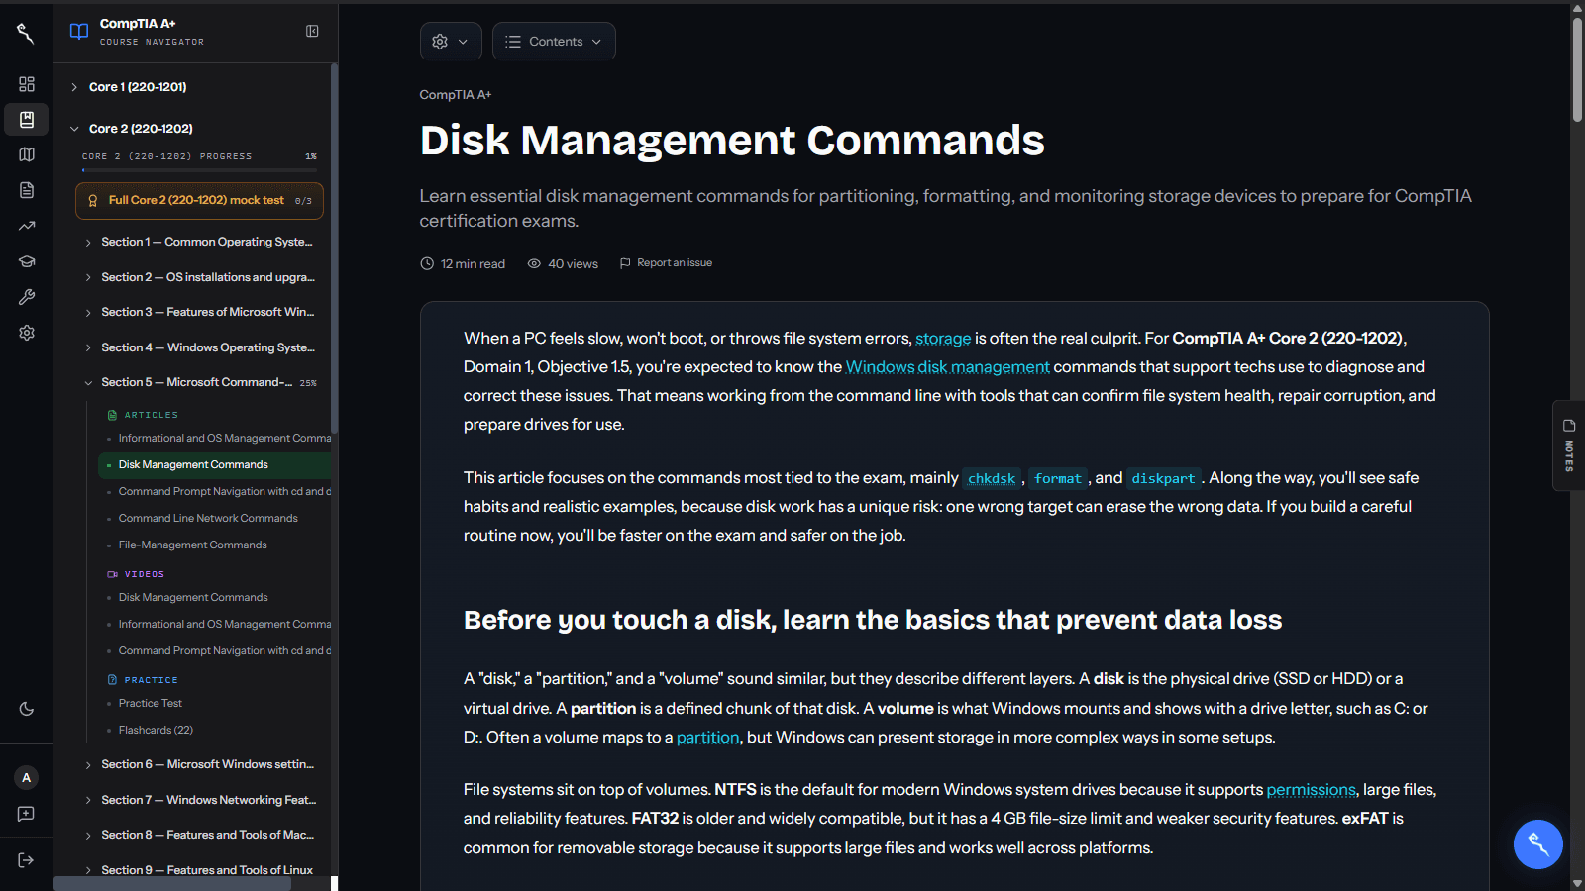Toggle dark mode with the moon icon

coord(27,709)
